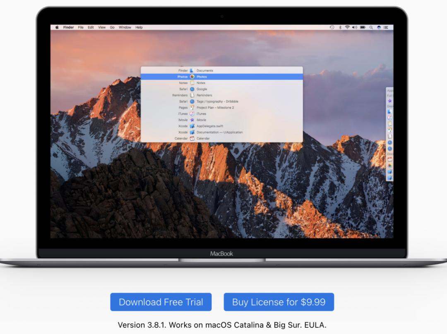
Task: Select "Tags / typography - Dribbble" window title
Action: [217, 102]
